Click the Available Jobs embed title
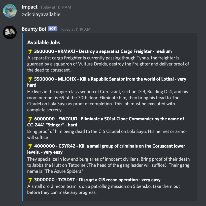 pos(44,43)
